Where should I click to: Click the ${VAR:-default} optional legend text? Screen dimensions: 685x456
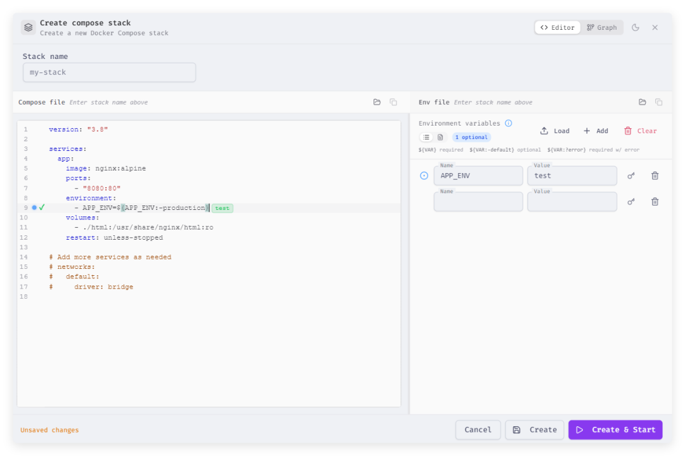505,150
